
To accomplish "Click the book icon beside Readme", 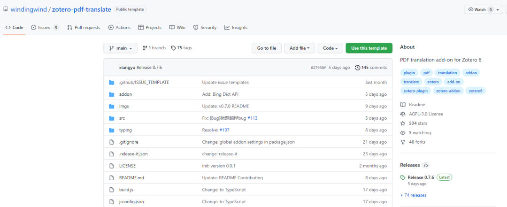I will pos(403,105).
